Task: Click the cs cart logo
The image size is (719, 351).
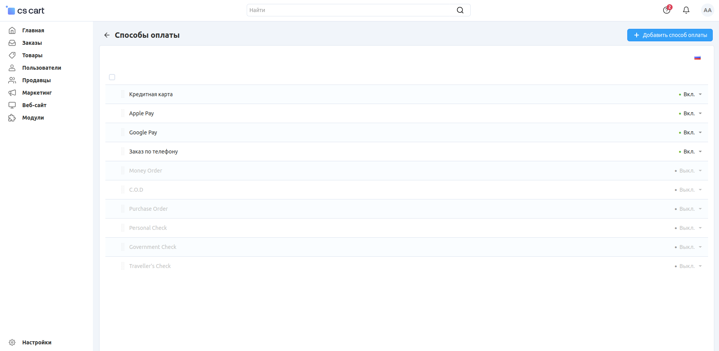Action: pos(25,11)
